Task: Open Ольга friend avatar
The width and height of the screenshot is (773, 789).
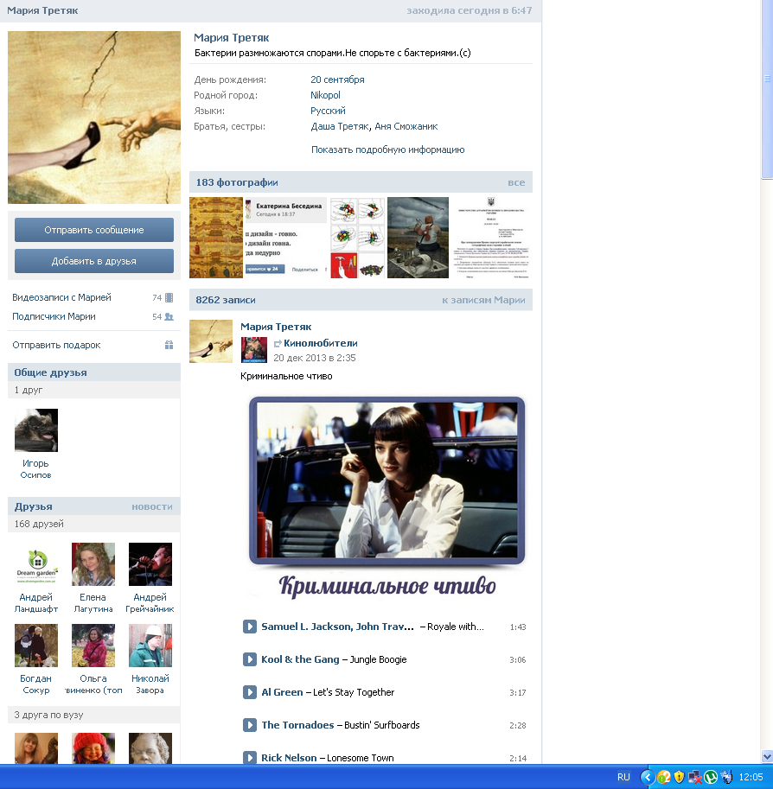Action: [93, 646]
